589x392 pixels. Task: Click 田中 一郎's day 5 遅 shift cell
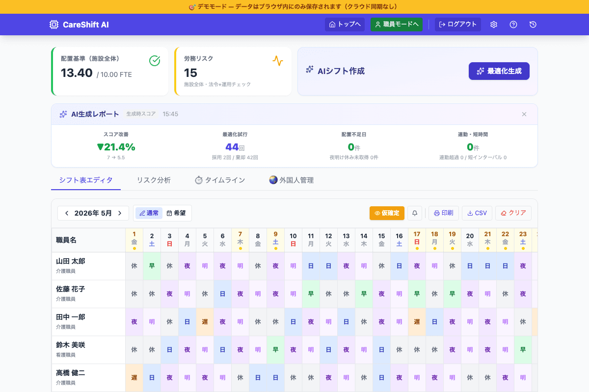(205, 322)
